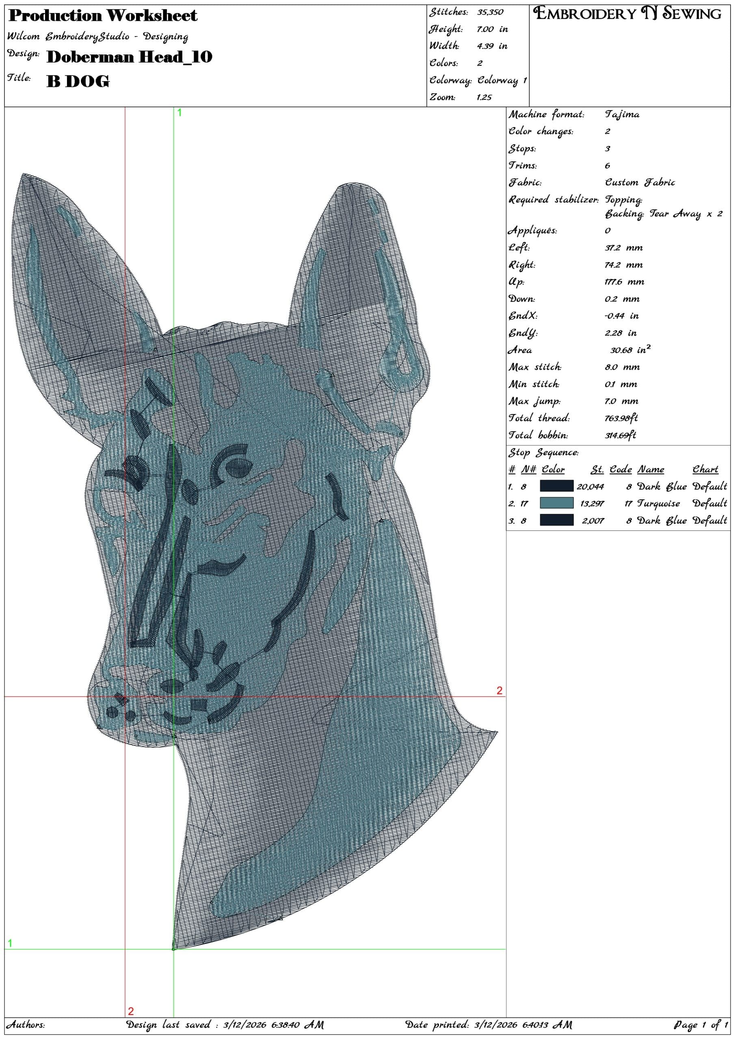Click the max stitch value '8.0 mm'

[622, 367]
